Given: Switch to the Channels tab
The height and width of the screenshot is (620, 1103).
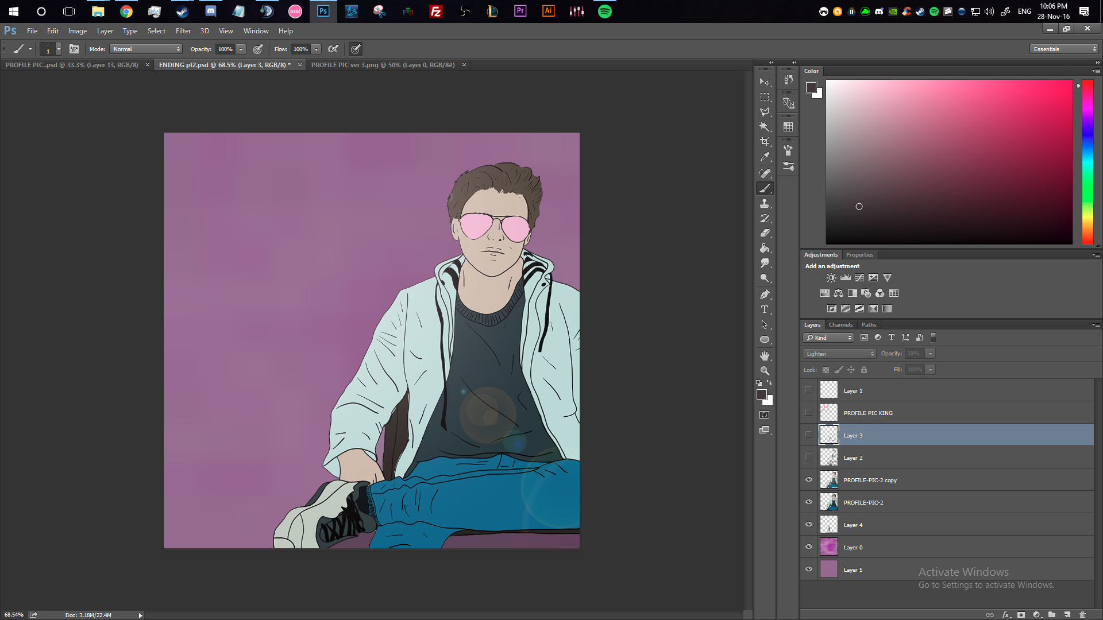Looking at the screenshot, I should [x=840, y=325].
